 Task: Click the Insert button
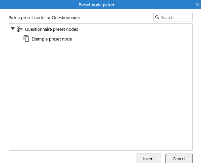(x=148, y=159)
